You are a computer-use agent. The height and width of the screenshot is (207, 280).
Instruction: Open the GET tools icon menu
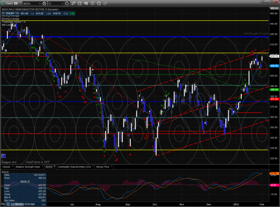point(86,3)
